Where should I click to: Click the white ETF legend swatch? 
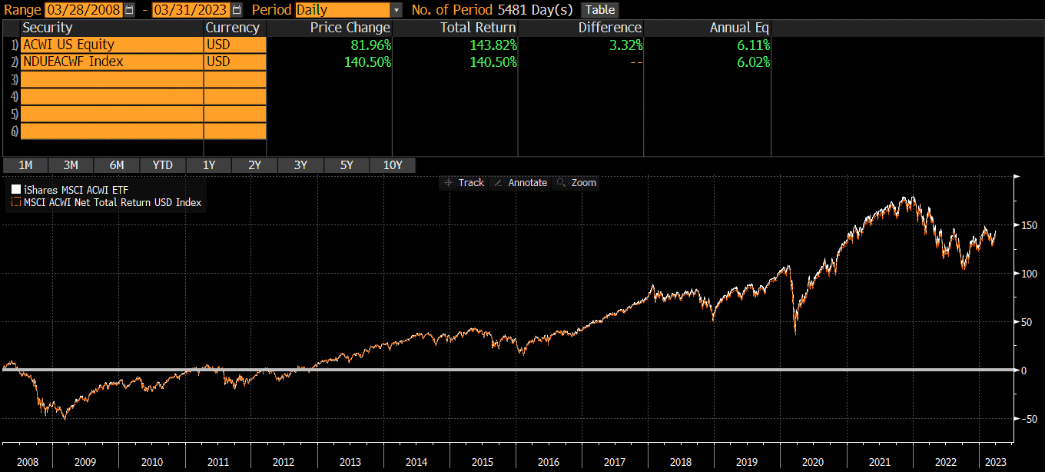pyautogui.click(x=15, y=188)
